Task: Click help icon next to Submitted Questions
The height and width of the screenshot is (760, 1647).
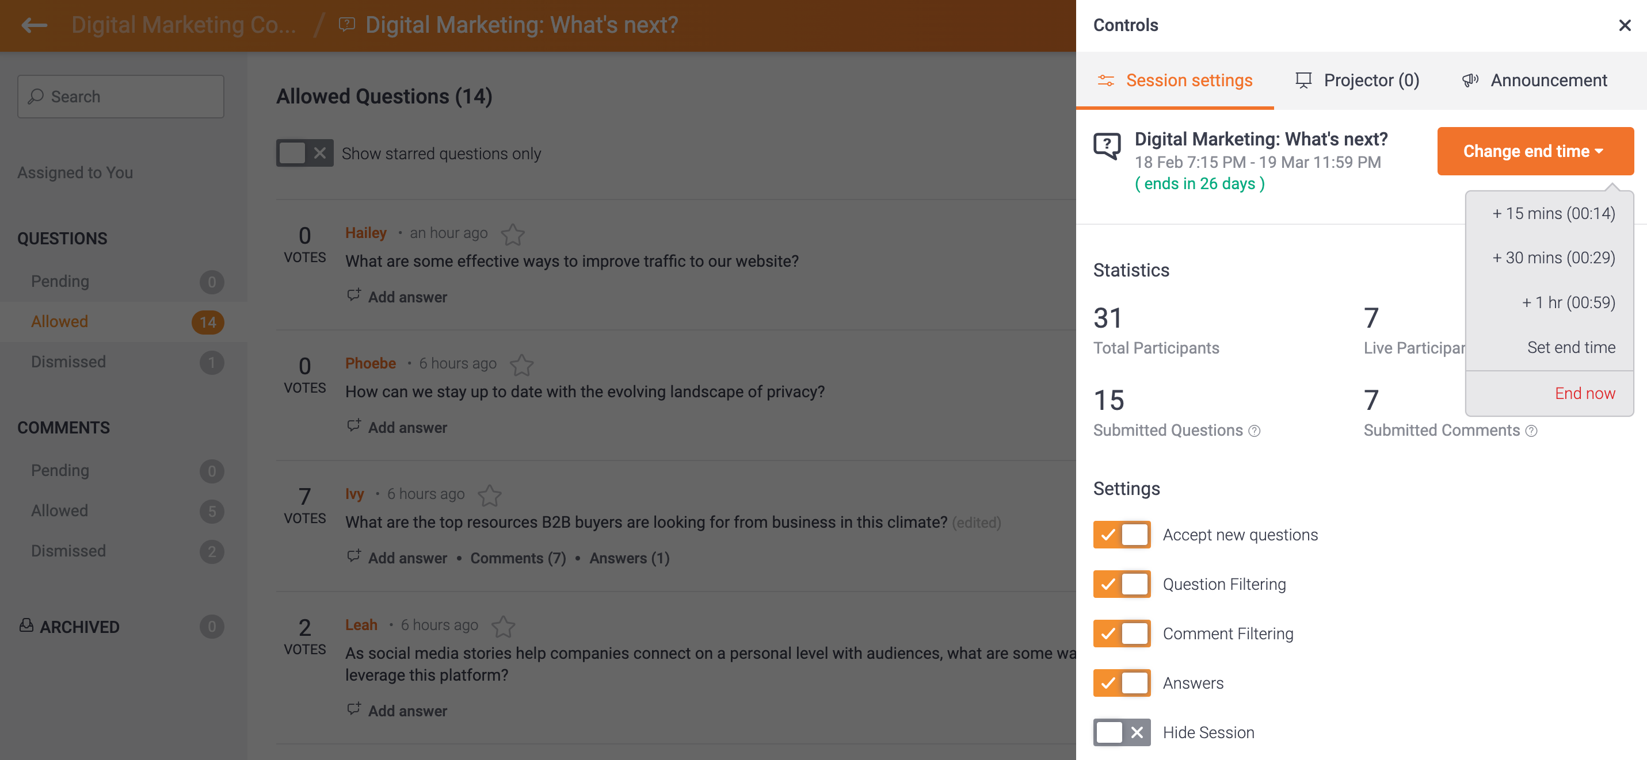Action: click(1255, 431)
